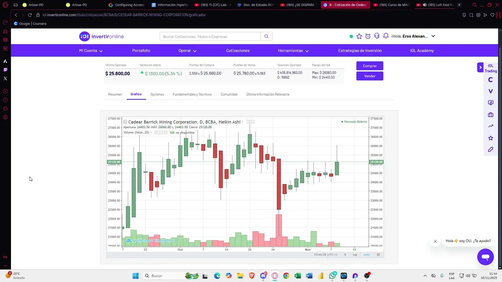Remove the Volume indicator from chart
Image resolution: width=502 pixels, height=282 pixels.
click(166, 132)
